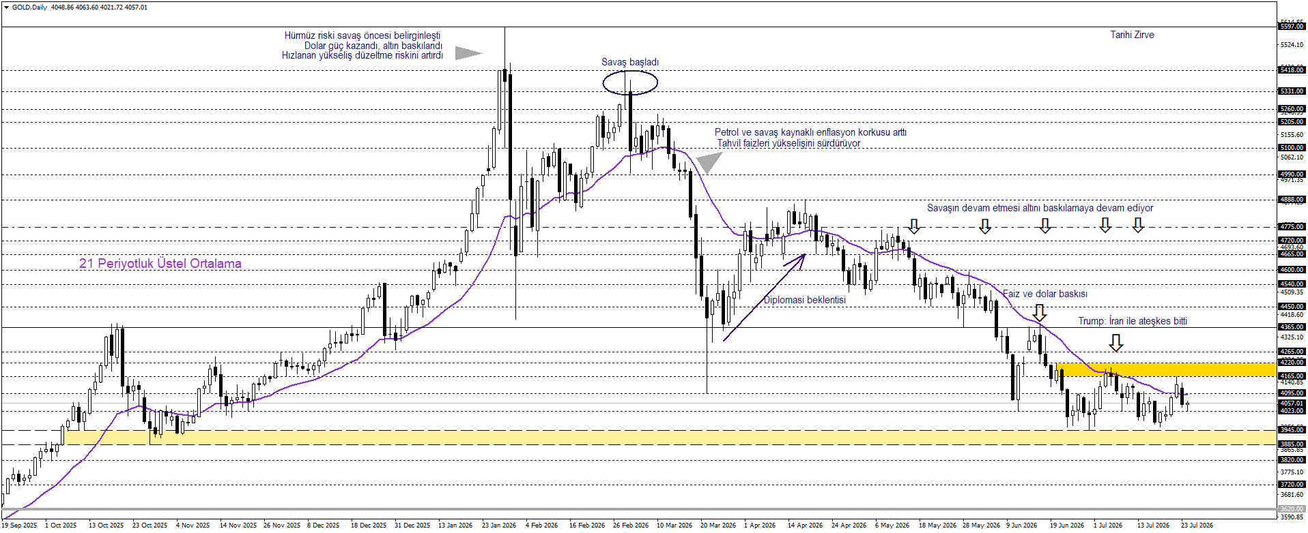Open the chart menu triangle beside GOLD,Daily

(6, 7)
